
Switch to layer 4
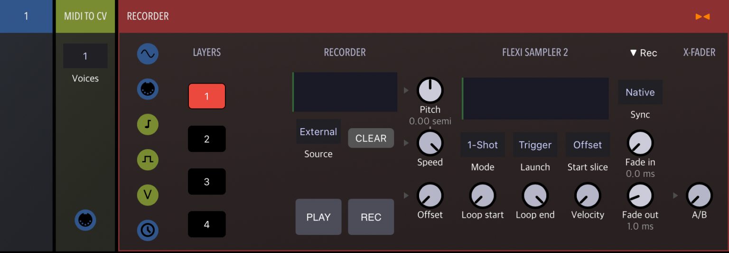click(206, 224)
